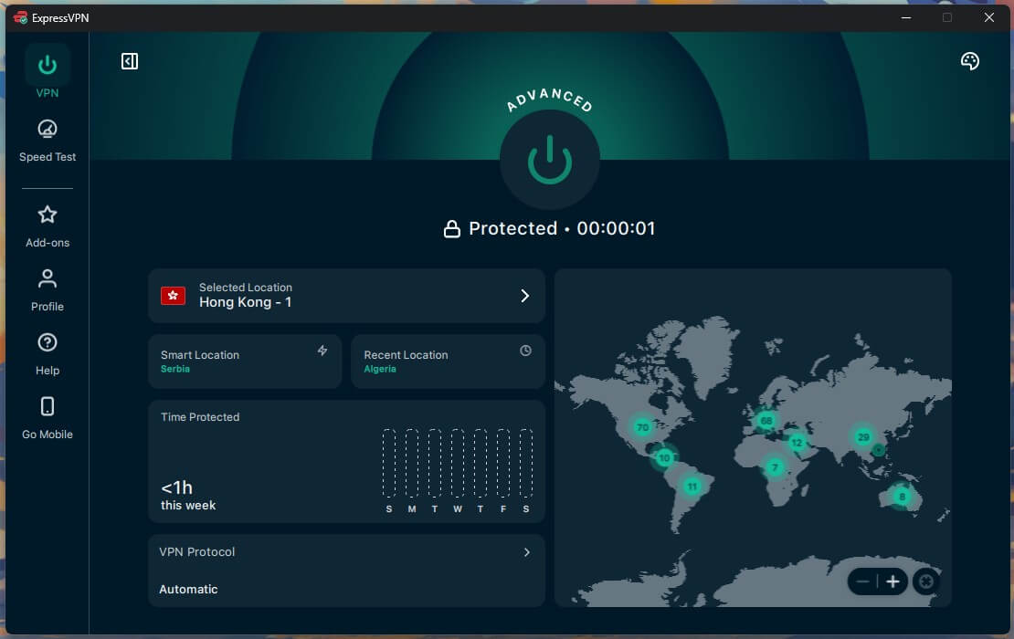Image resolution: width=1014 pixels, height=639 pixels.
Task: Zoom out the map with minus
Action: (x=862, y=581)
